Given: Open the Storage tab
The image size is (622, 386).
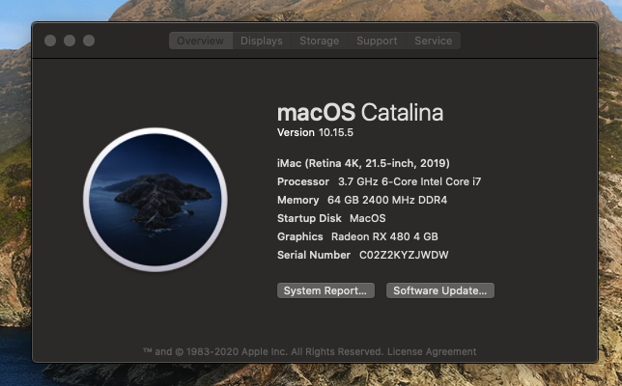Looking at the screenshot, I should 320,41.
